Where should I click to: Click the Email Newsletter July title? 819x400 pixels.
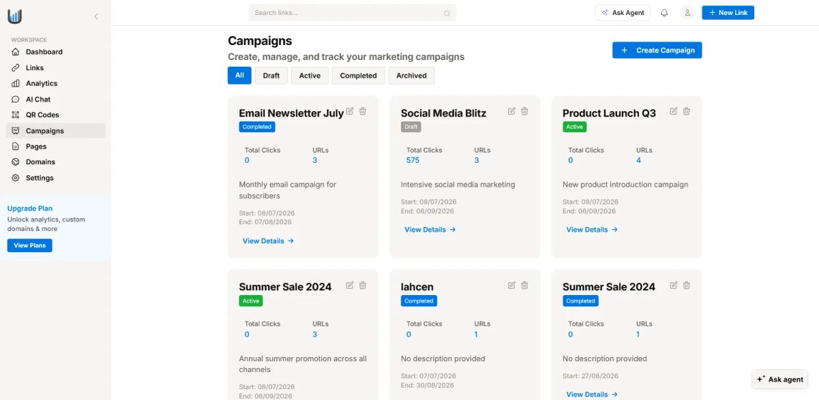(x=291, y=113)
